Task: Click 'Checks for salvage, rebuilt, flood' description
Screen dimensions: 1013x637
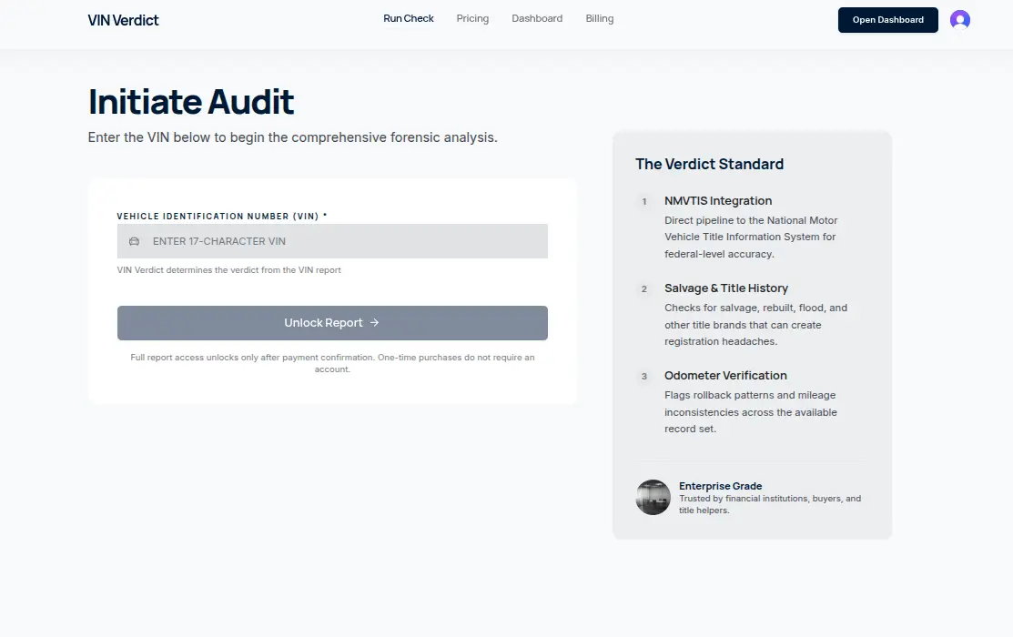Action: coord(755,324)
